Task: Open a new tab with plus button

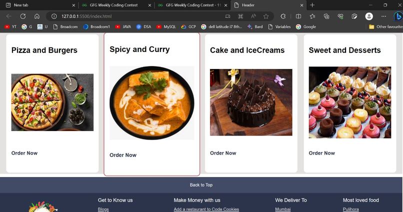Action: [312, 5]
